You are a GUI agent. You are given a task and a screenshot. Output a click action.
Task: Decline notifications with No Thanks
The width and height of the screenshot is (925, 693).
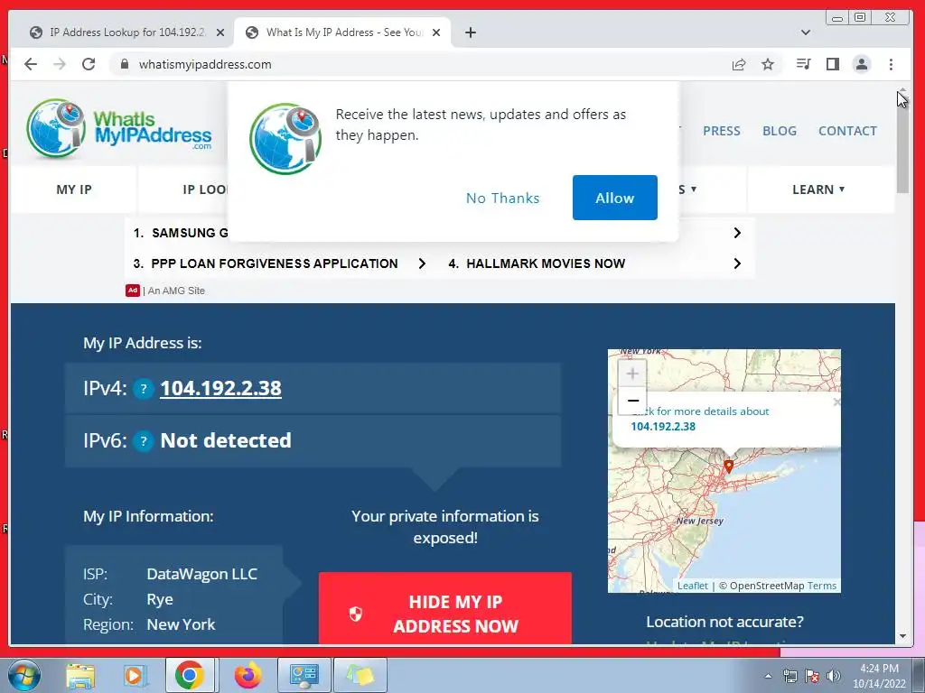coord(502,198)
